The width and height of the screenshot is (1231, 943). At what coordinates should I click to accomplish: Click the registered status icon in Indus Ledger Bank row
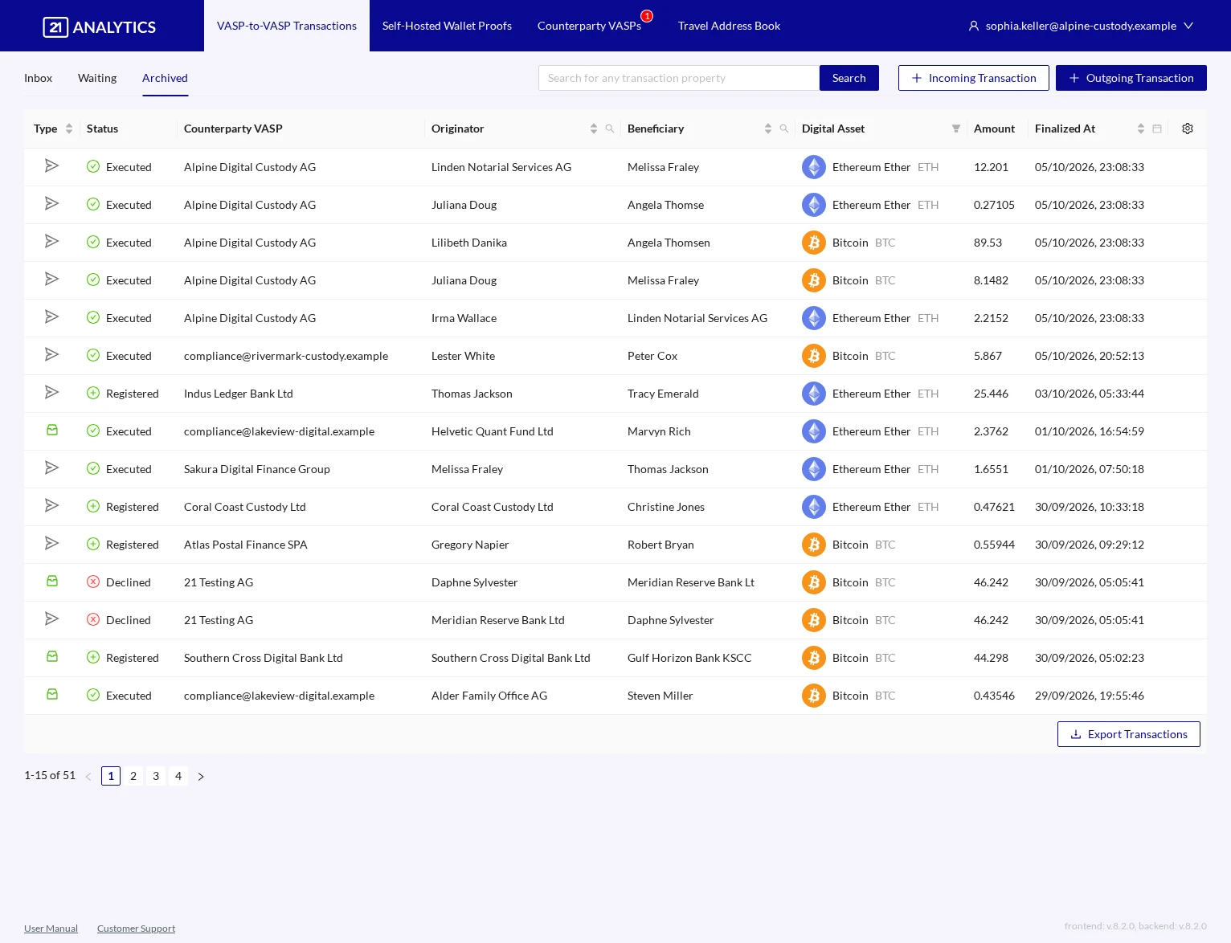click(93, 393)
